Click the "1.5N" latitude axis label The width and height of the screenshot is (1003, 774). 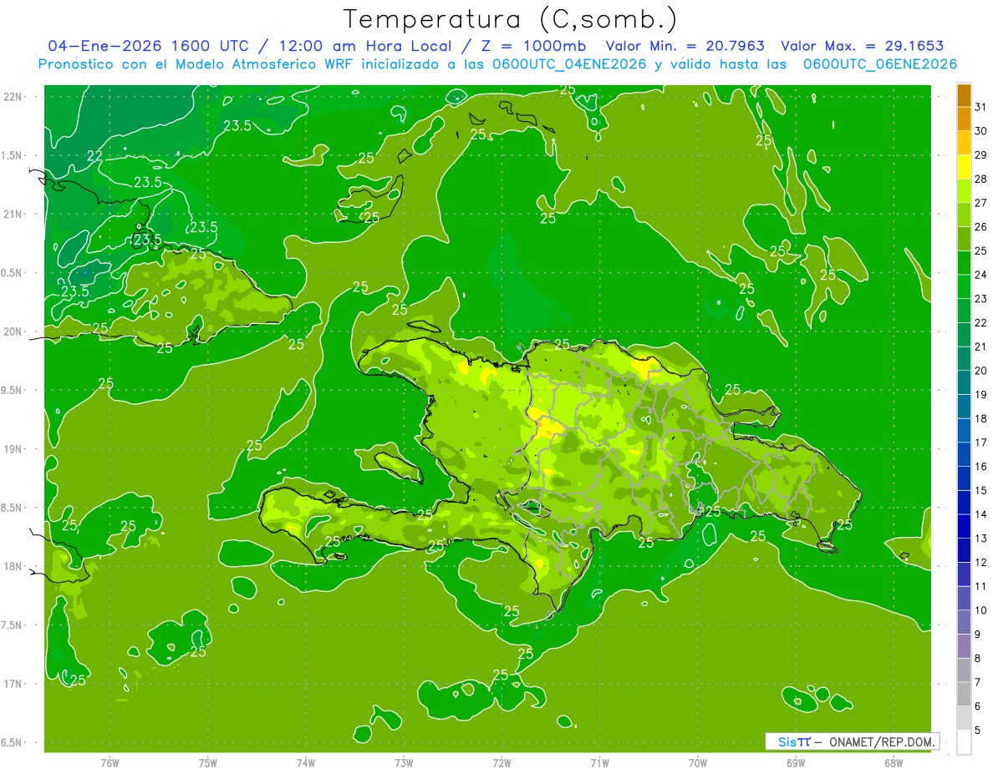tap(13, 155)
